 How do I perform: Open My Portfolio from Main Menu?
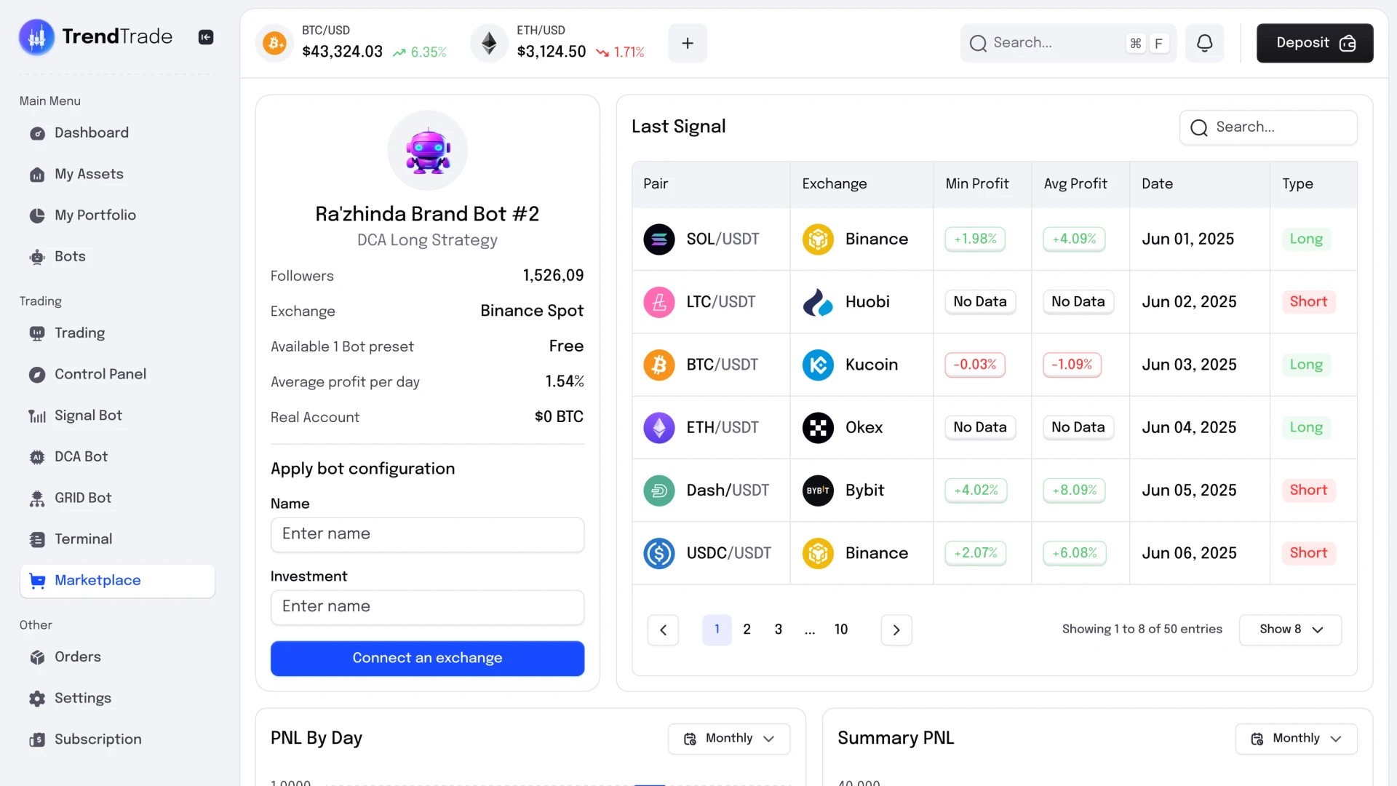pos(95,215)
